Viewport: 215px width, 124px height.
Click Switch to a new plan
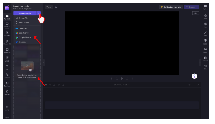(x=171, y=7)
